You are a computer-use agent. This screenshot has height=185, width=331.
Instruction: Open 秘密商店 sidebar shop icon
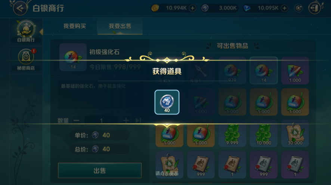point(26,60)
